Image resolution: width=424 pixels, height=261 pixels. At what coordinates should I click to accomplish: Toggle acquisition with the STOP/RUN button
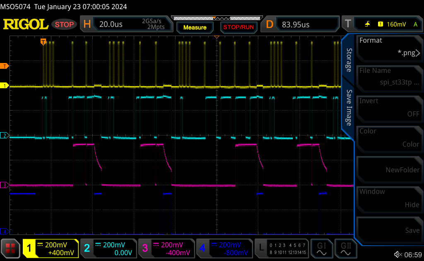tap(238, 27)
